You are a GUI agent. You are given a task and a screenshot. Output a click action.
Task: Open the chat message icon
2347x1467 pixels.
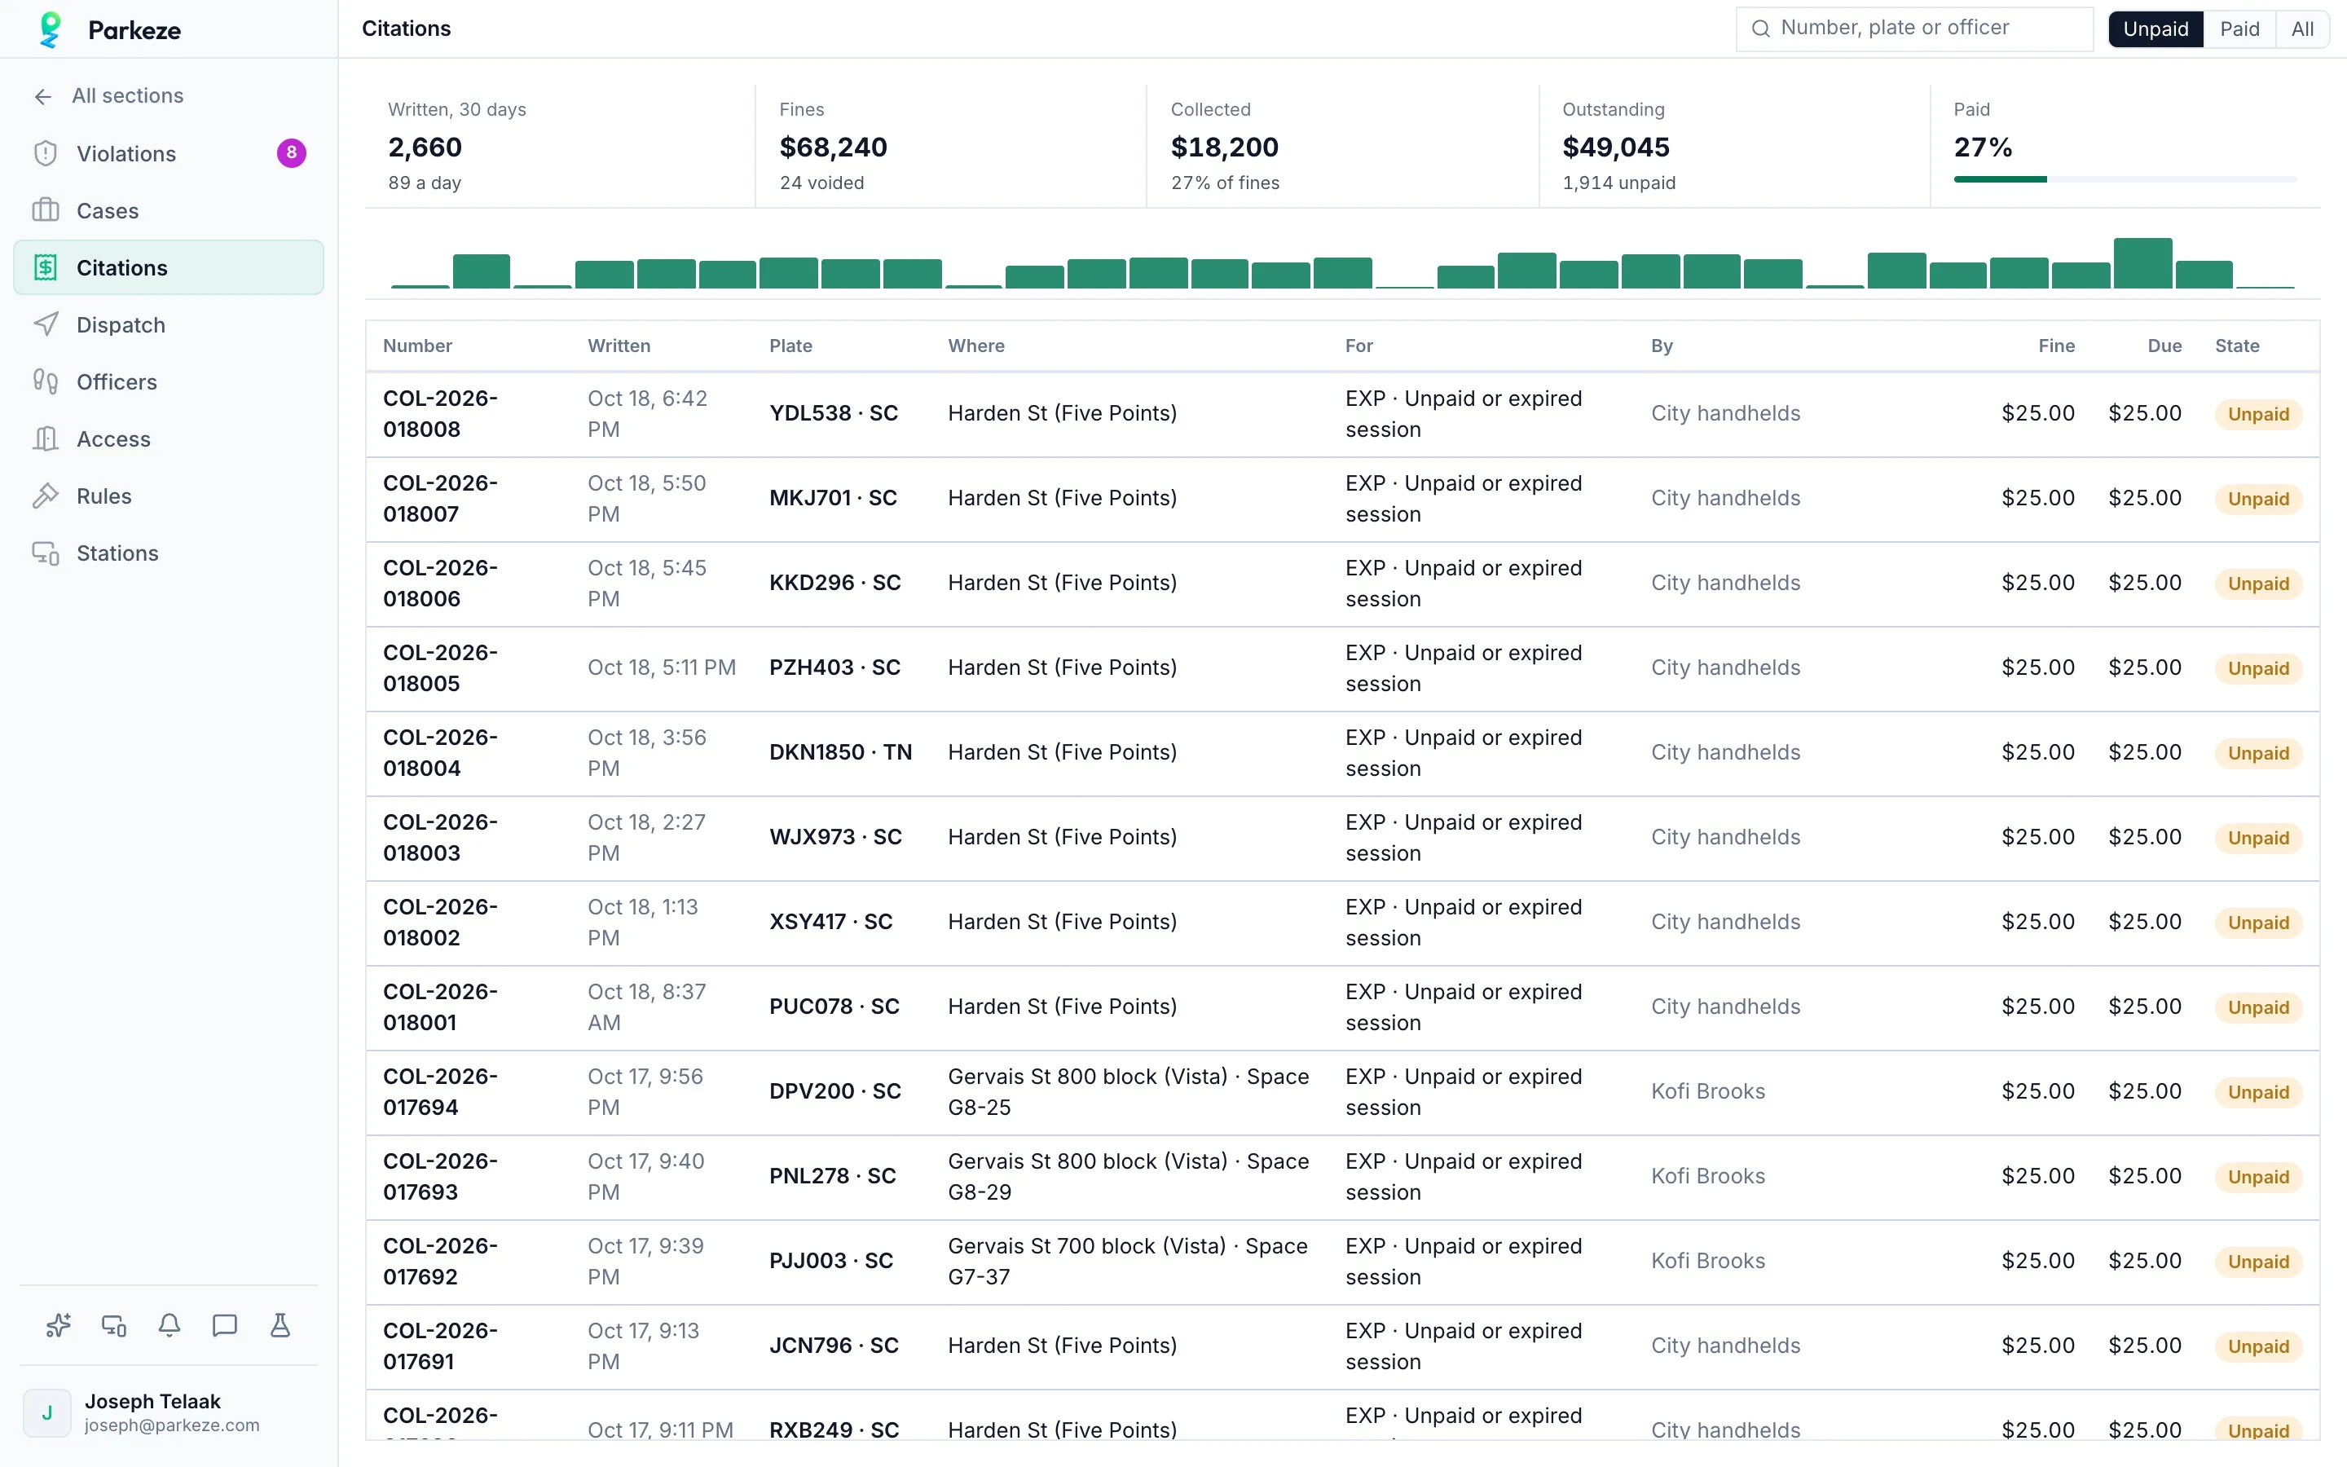225,1325
